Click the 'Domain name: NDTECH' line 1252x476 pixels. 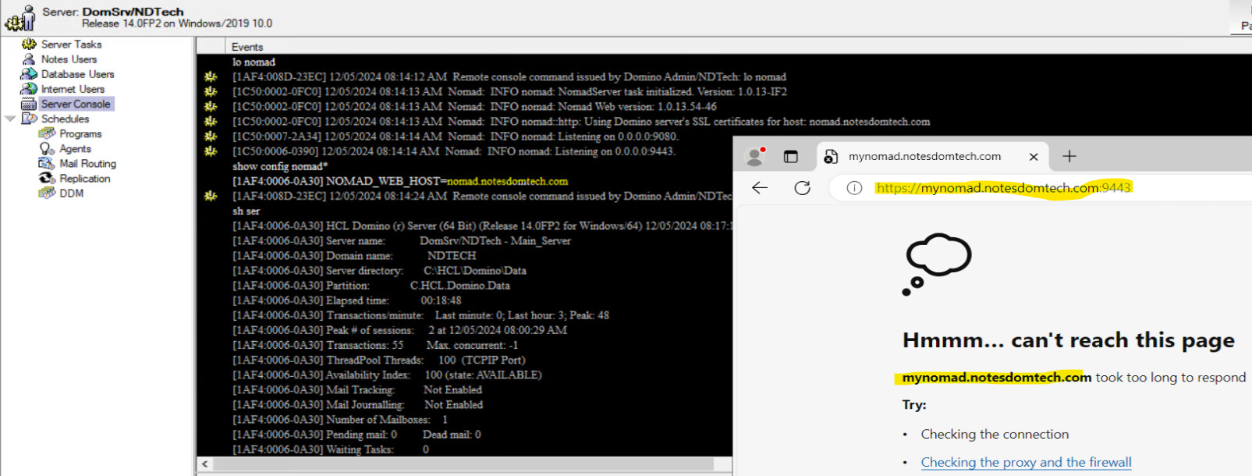tap(354, 255)
